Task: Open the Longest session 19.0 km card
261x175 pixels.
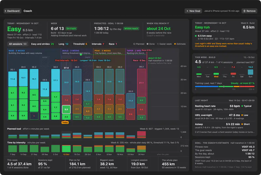Action: click(143, 164)
